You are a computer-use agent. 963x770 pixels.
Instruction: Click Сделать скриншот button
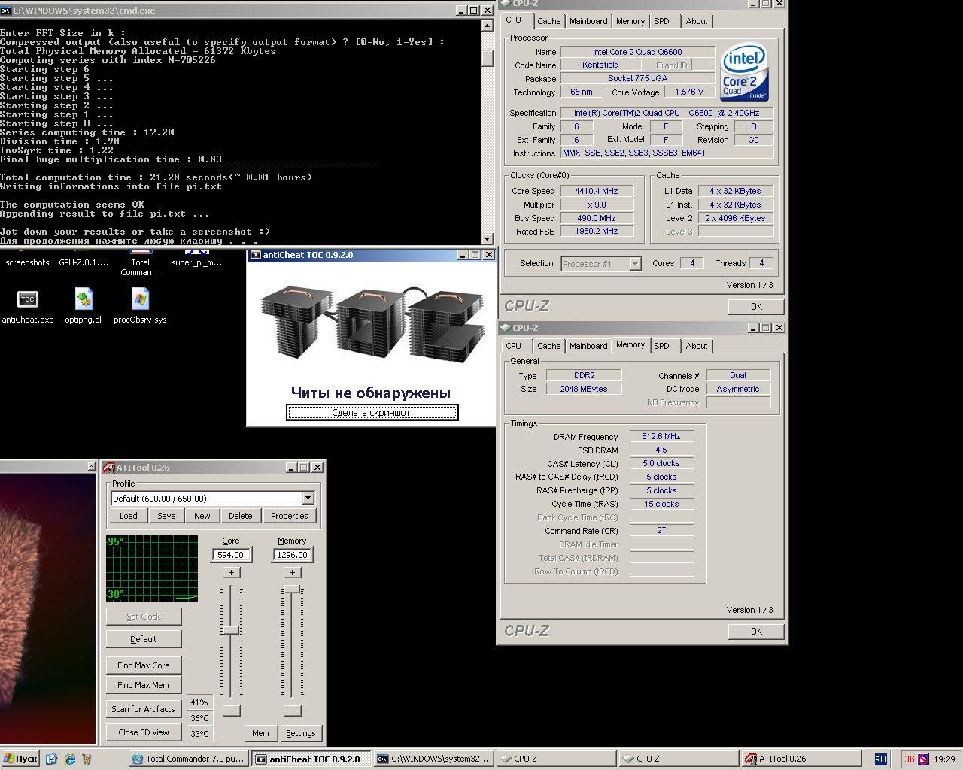click(x=372, y=412)
